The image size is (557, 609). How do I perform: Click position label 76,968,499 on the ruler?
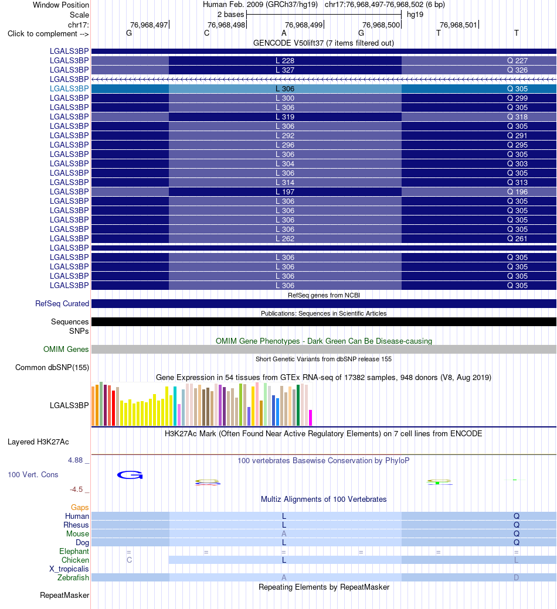[x=304, y=25]
